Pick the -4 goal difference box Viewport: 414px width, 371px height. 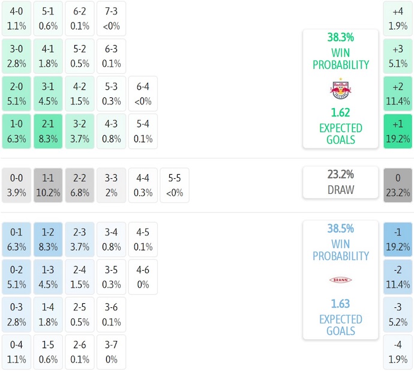click(x=398, y=352)
